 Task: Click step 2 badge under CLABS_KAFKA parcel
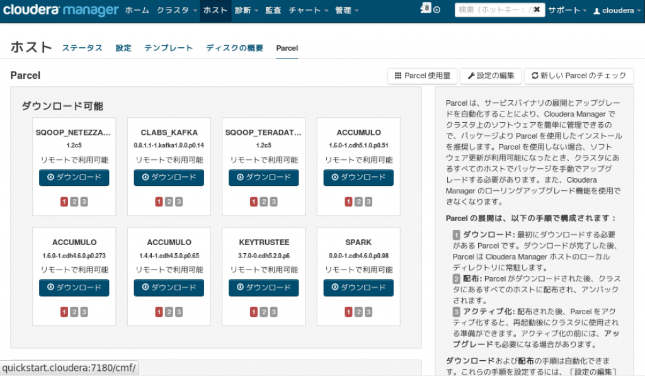pyautogui.click(x=169, y=202)
